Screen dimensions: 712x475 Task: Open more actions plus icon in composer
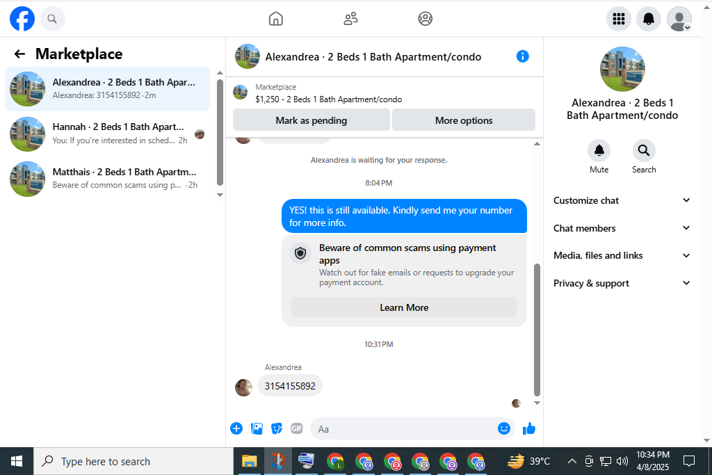[x=236, y=428]
